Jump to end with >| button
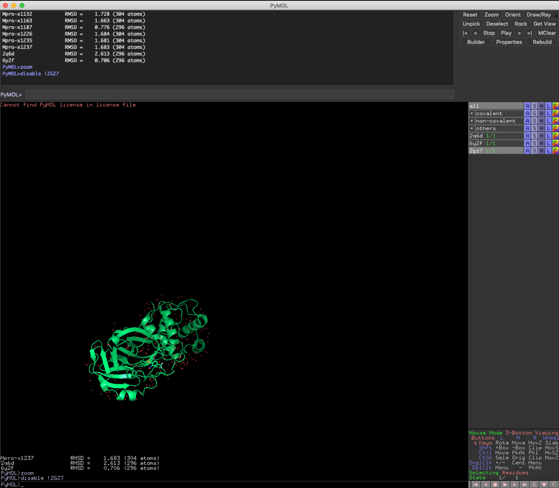 [x=529, y=33]
